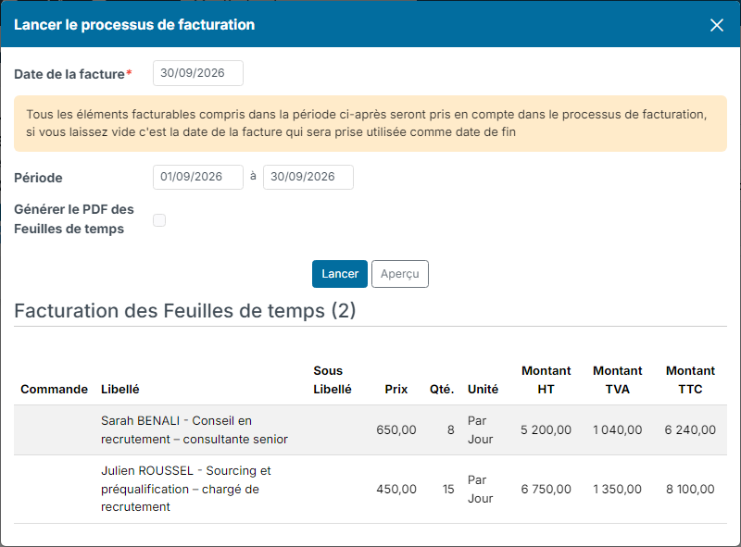Viewport: 741px width, 547px height.
Task: Click the price 450,00
Action: click(396, 489)
